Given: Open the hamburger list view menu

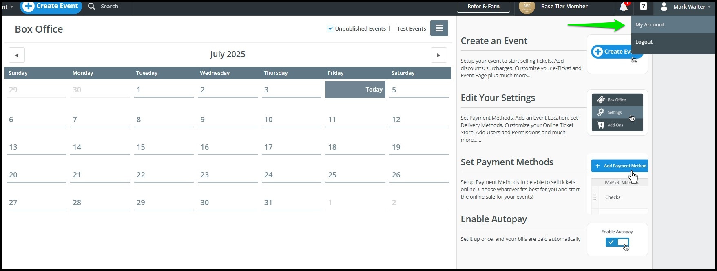Looking at the screenshot, I should click(x=439, y=28).
